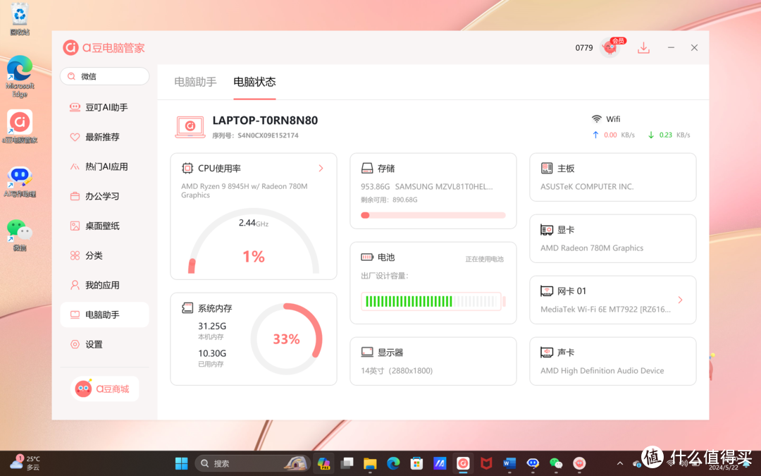The height and width of the screenshot is (476, 761).
Task: Click the 系统内存 memory icon
Action: click(187, 308)
